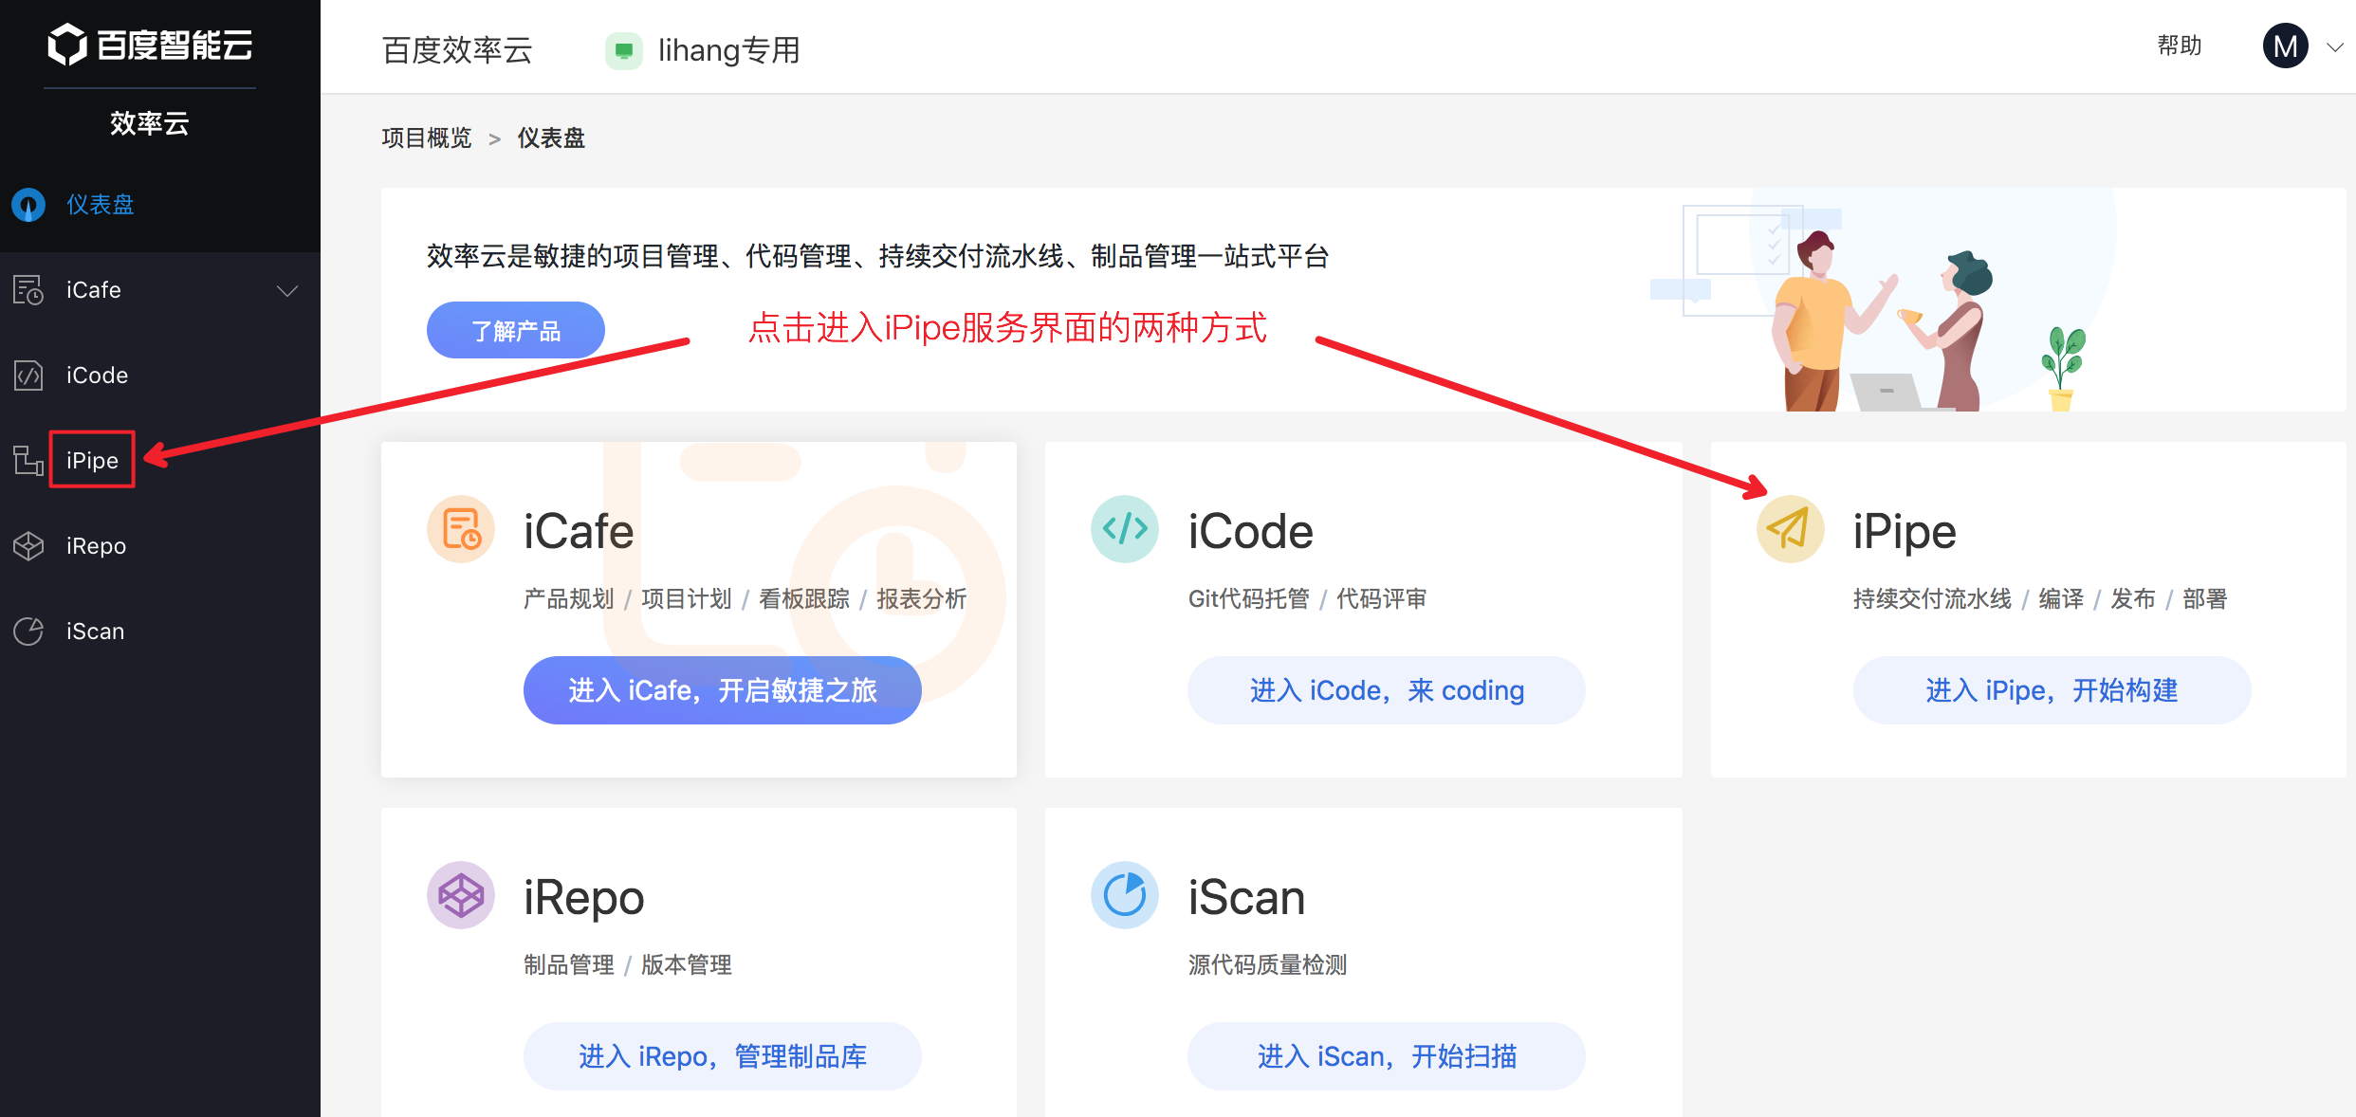Click the 百度效率云 header title
Image resolution: width=2356 pixels, height=1117 pixels.
coord(457,50)
